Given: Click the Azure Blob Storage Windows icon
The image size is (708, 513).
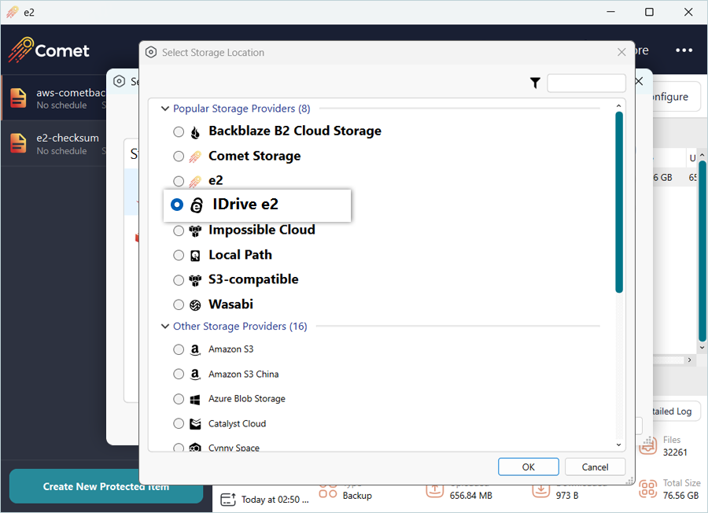Looking at the screenshot, I should point(195,400).
